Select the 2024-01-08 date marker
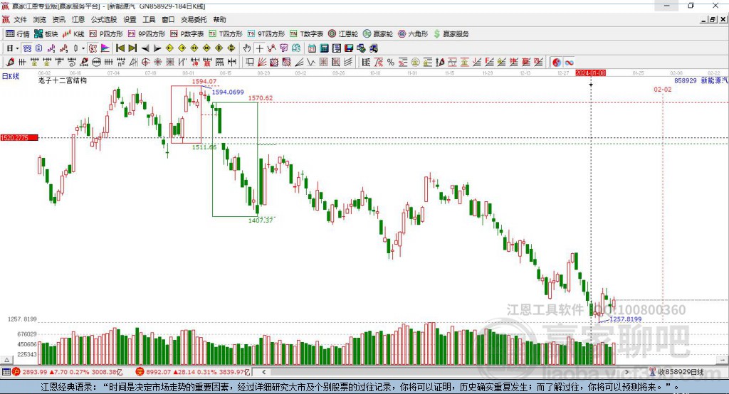 click(x=590, y=73)
